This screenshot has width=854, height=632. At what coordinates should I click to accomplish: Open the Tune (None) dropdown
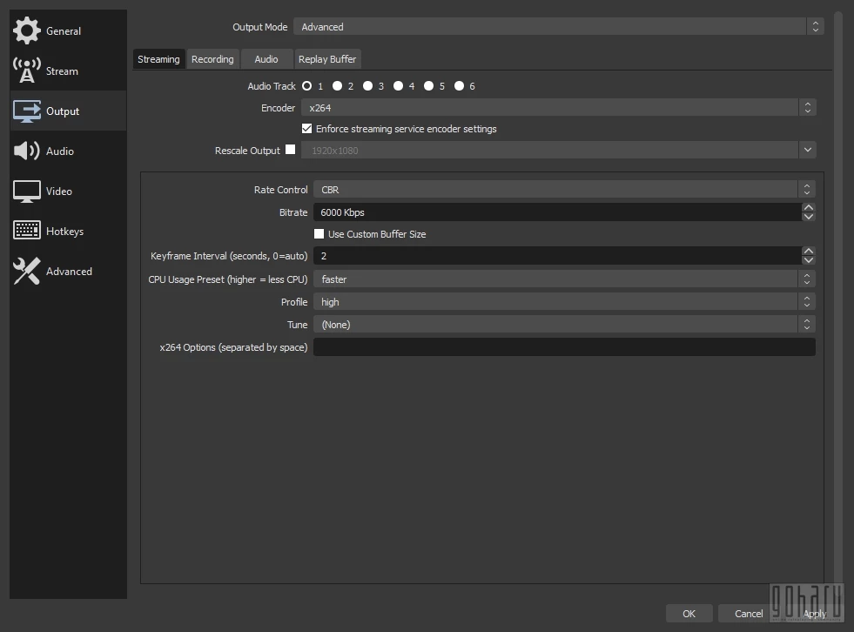pos(564,325)
